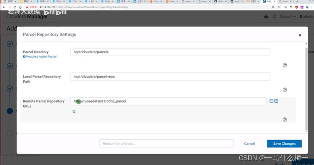This screenshot has height=165, width=314.
Task: Open help for Parcel Directory setting
Action: (285, 65)
